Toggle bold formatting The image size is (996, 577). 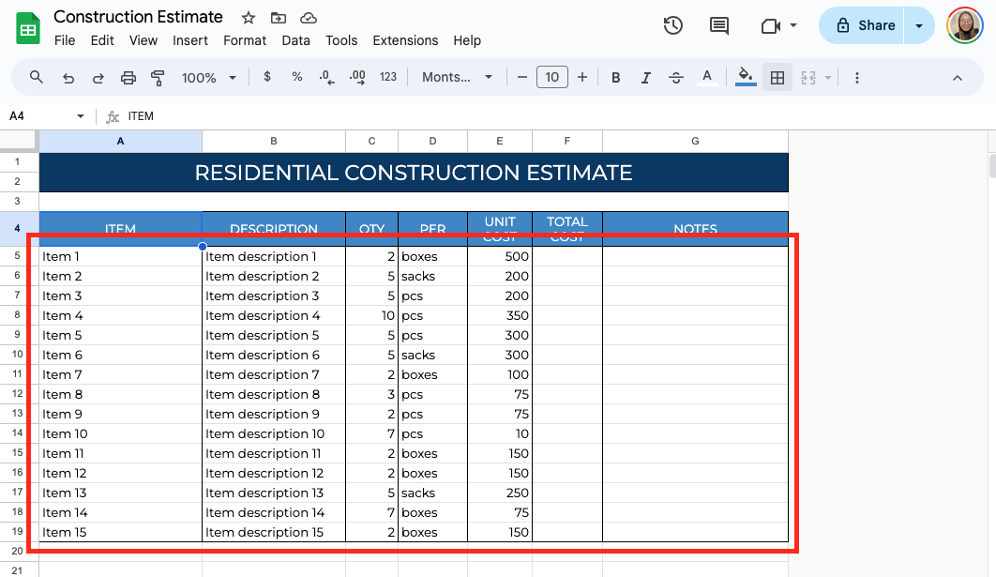[616, 78]
